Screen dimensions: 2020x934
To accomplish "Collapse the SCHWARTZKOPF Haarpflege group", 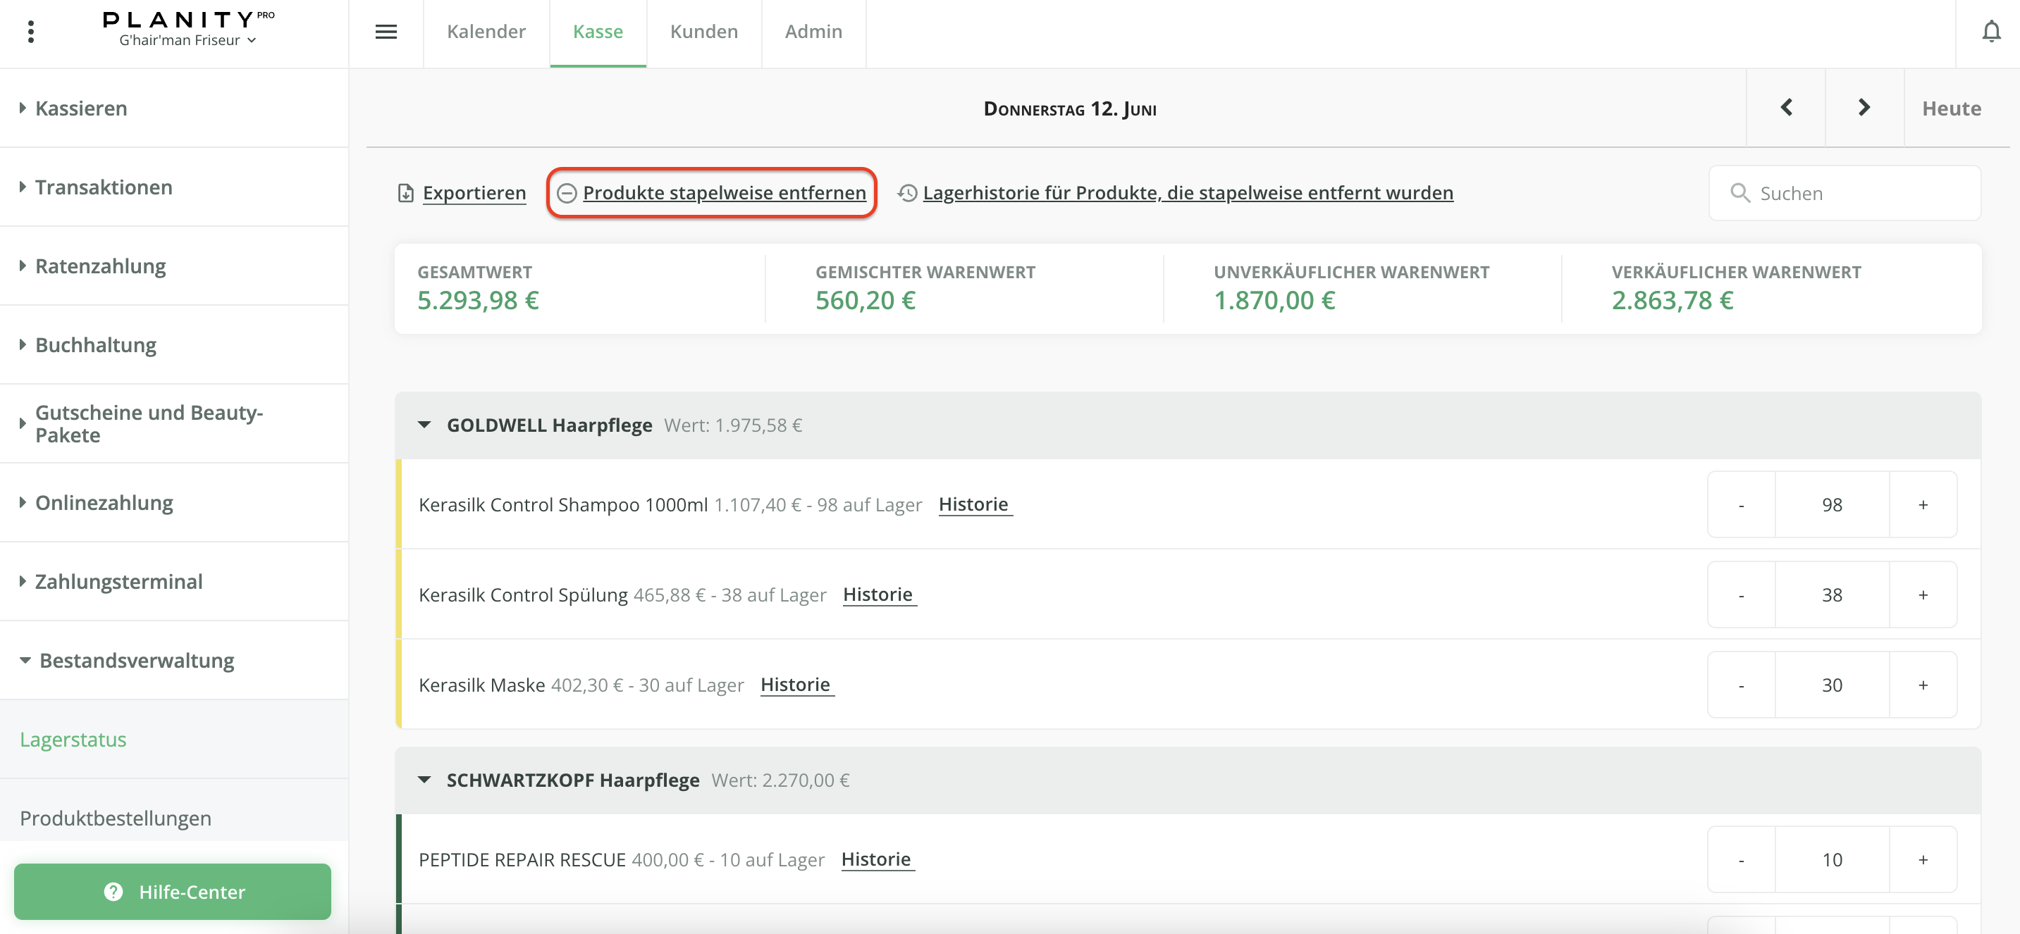I will [x=424, y=780].
